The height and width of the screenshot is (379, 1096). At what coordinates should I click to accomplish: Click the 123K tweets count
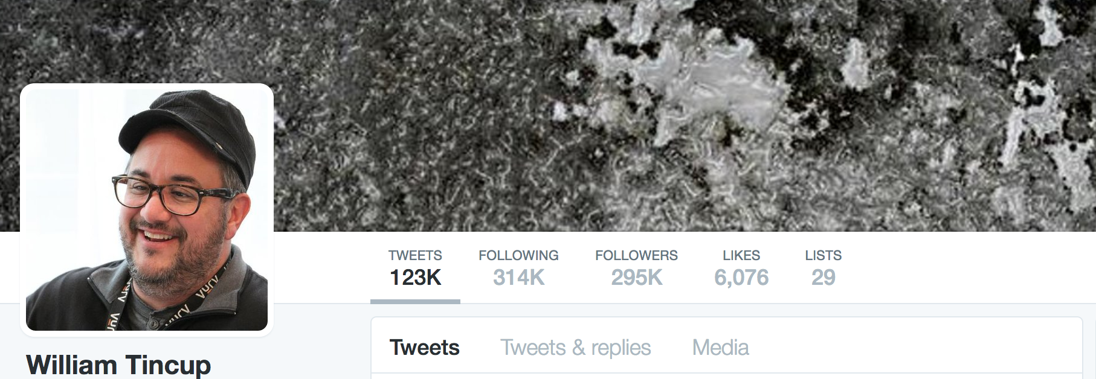click(415, 278)
